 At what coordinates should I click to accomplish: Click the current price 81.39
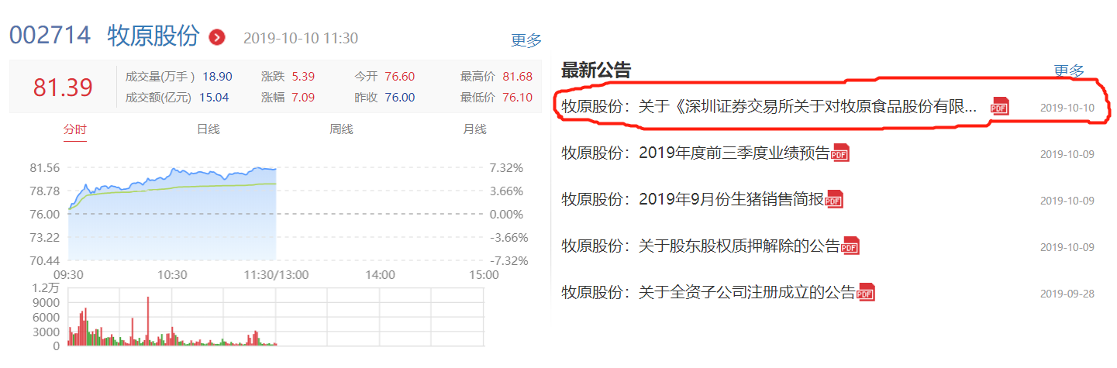pos(63,88)
